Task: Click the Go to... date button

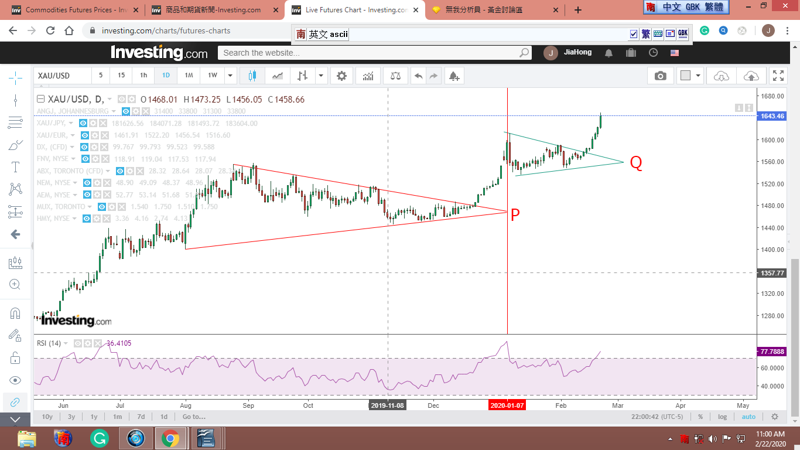Action: click(193, 417)
